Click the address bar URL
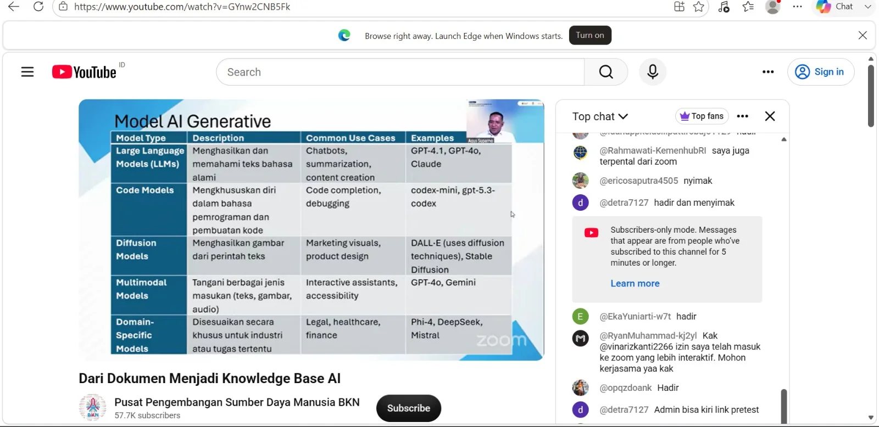This screenshot has height=427, width=879. (x=182, y=7)
